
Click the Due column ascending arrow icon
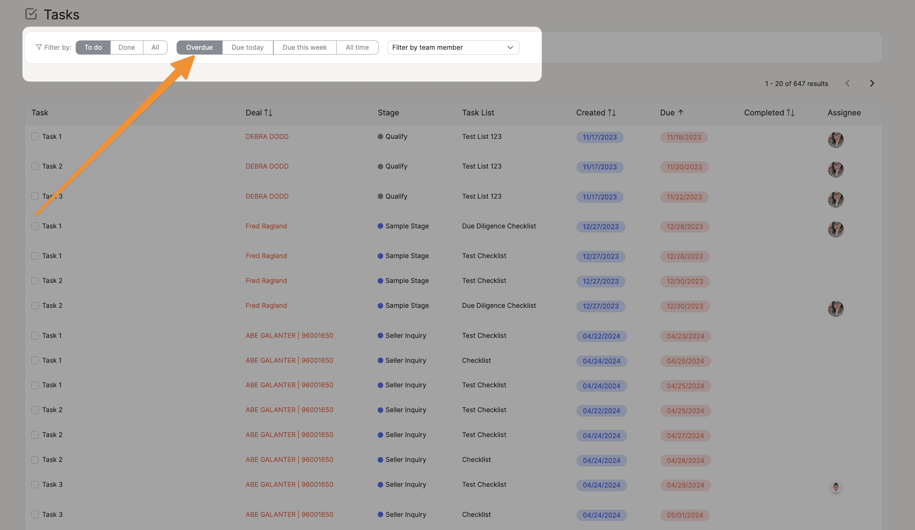coord(681,112)
